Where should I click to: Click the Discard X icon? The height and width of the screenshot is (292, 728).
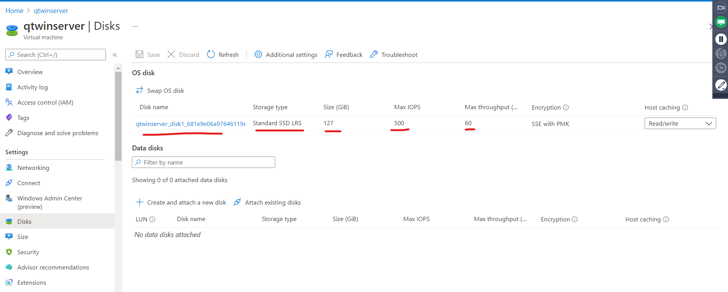171,55
